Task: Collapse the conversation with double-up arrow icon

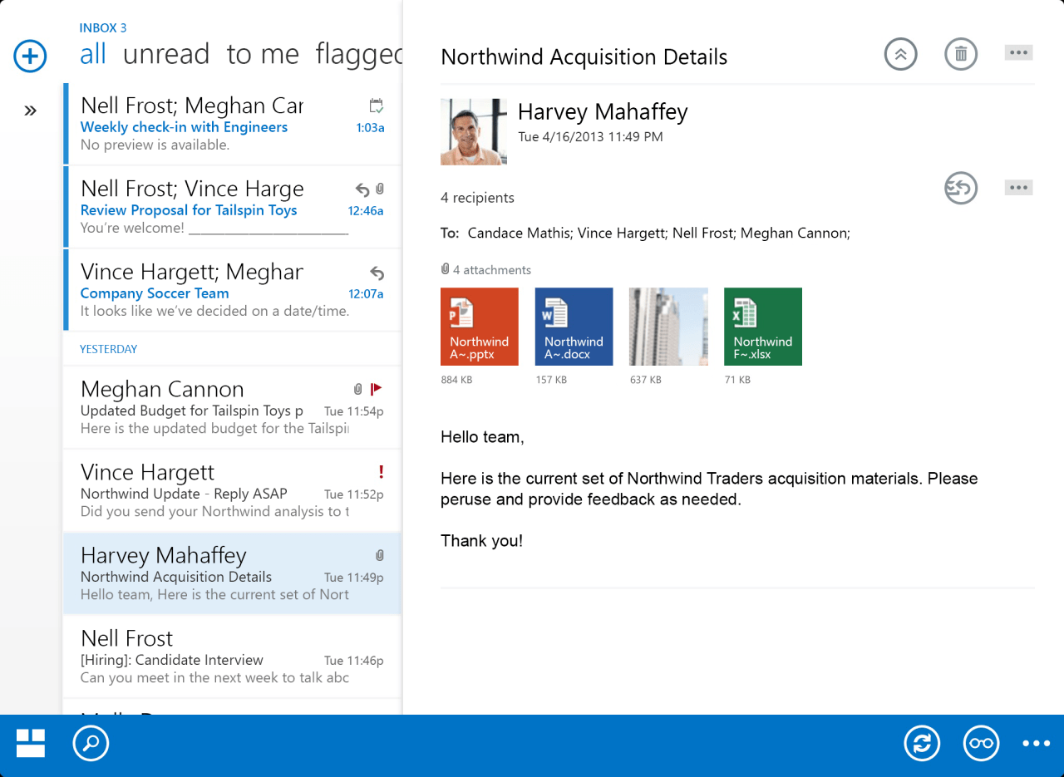Action: click(x=900, y=55)
